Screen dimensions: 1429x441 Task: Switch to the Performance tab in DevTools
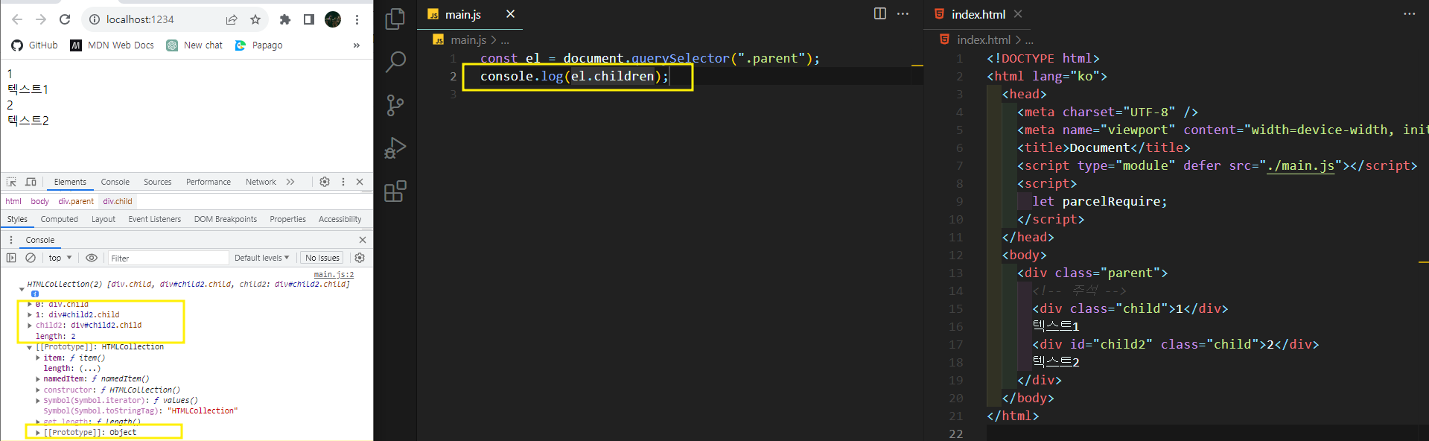pos(209,182)
